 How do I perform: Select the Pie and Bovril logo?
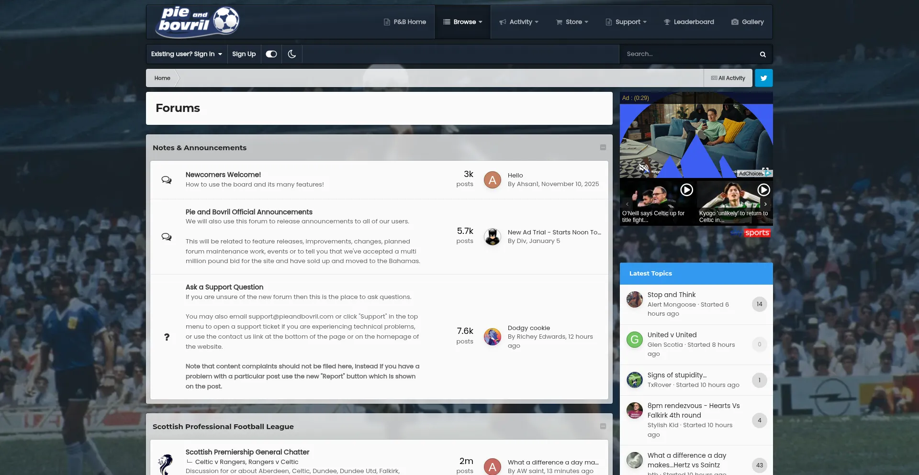[x=197, y=22]
